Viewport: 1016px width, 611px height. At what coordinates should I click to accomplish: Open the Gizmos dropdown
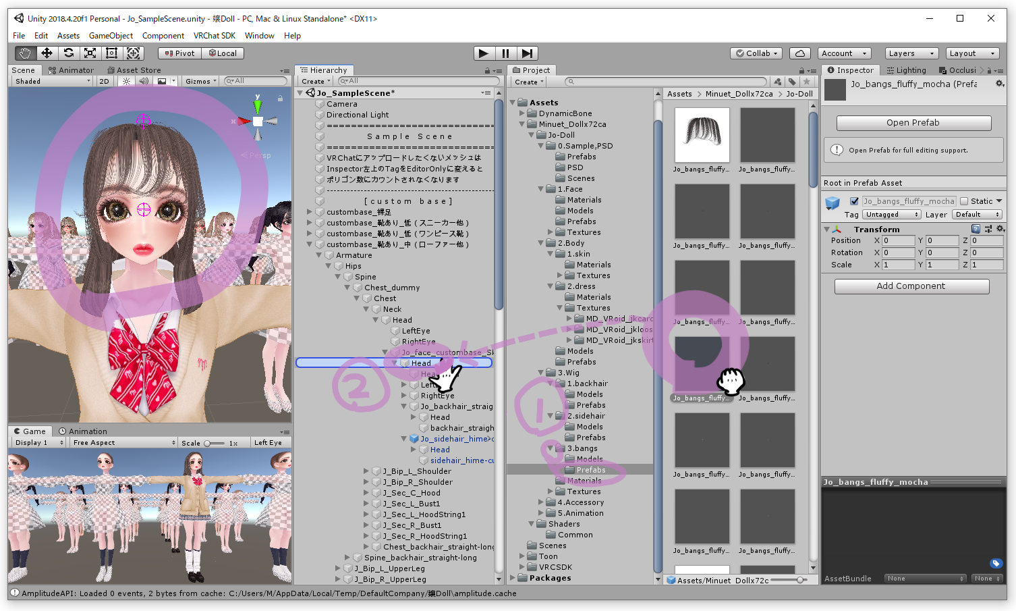pyautogui.click(x=201, y=81)
